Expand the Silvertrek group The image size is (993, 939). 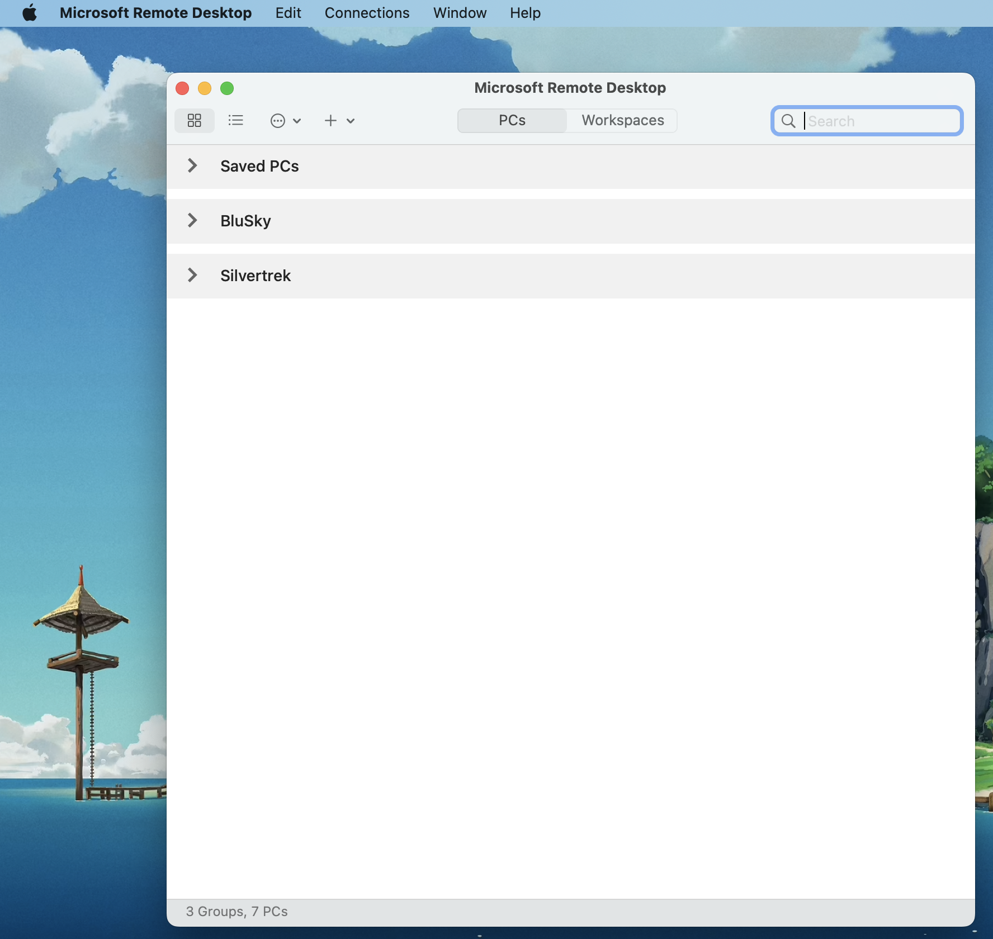coord(192,275)
